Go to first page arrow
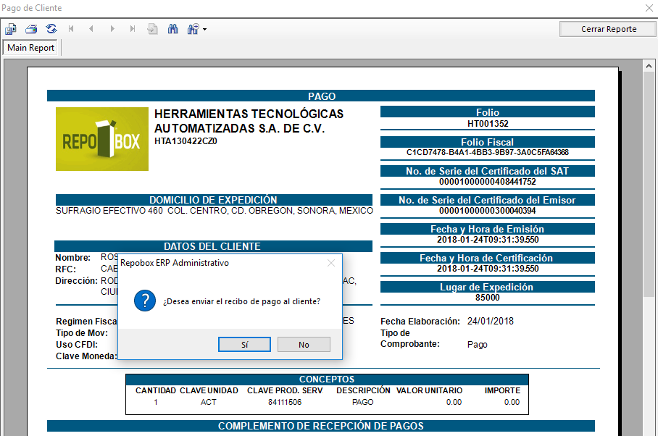658x436 pixels. click(71, 28)
